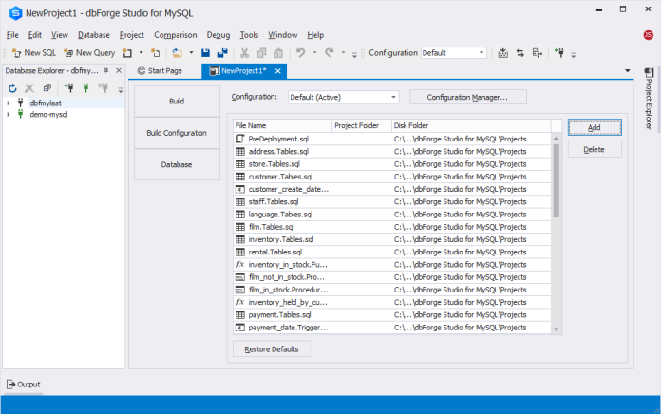Click the Collapse All icon in Database Explorer
Screen dimensions: 661x414
[x=47, y=88]
